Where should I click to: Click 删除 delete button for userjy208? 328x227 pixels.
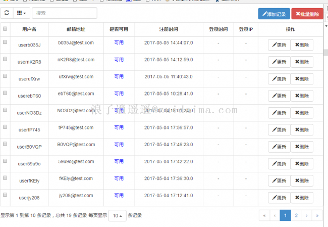point(302,198)
